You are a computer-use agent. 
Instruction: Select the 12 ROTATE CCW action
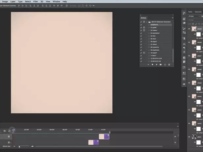[x=156, y=59]
